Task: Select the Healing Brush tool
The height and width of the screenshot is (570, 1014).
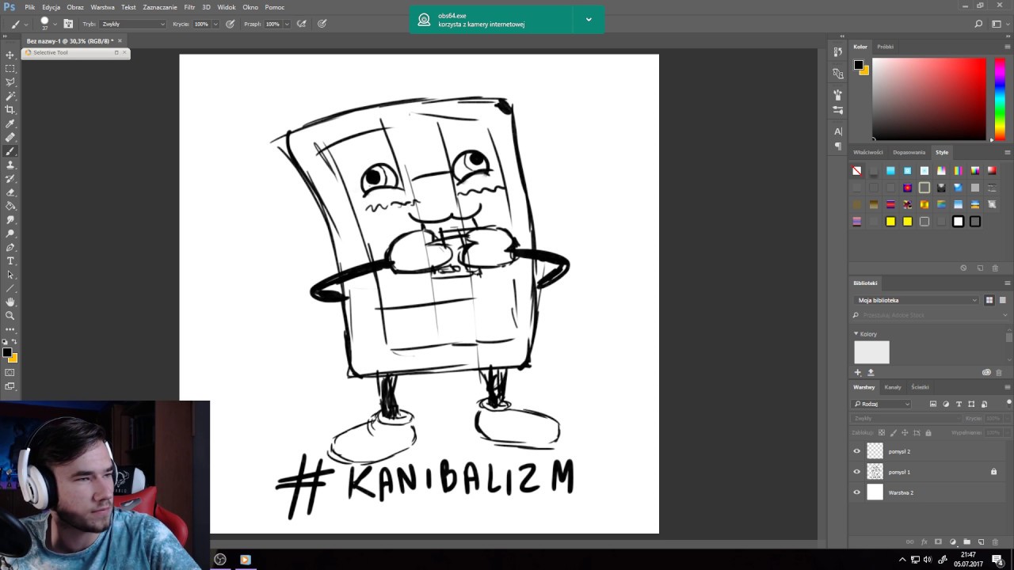Action: click(x=10, y=137)
